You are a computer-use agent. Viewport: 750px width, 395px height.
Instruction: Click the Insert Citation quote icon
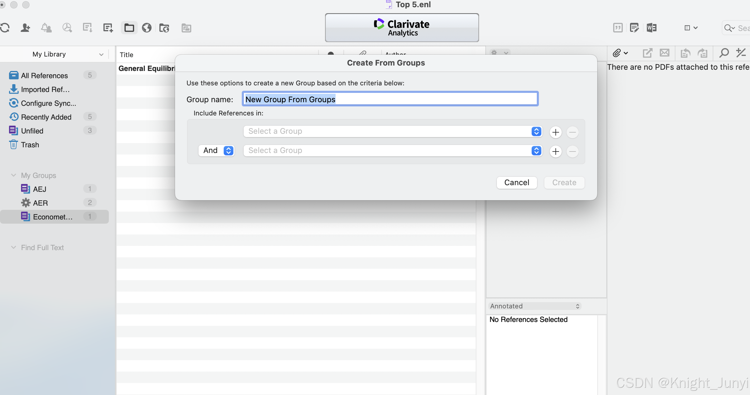click(618, 28)
